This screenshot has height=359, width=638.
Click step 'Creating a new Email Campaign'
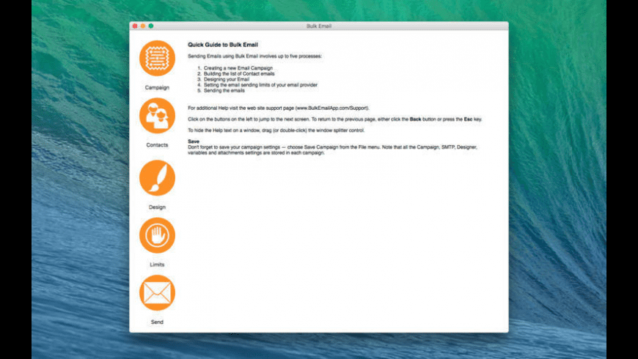pyautogui.click(x=238, y=68)
